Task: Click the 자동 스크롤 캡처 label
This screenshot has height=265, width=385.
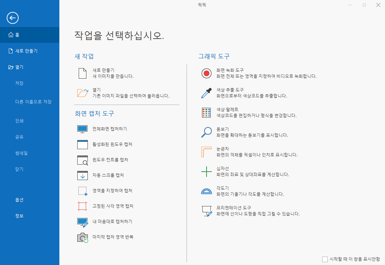Action: [x=108, y=175]
